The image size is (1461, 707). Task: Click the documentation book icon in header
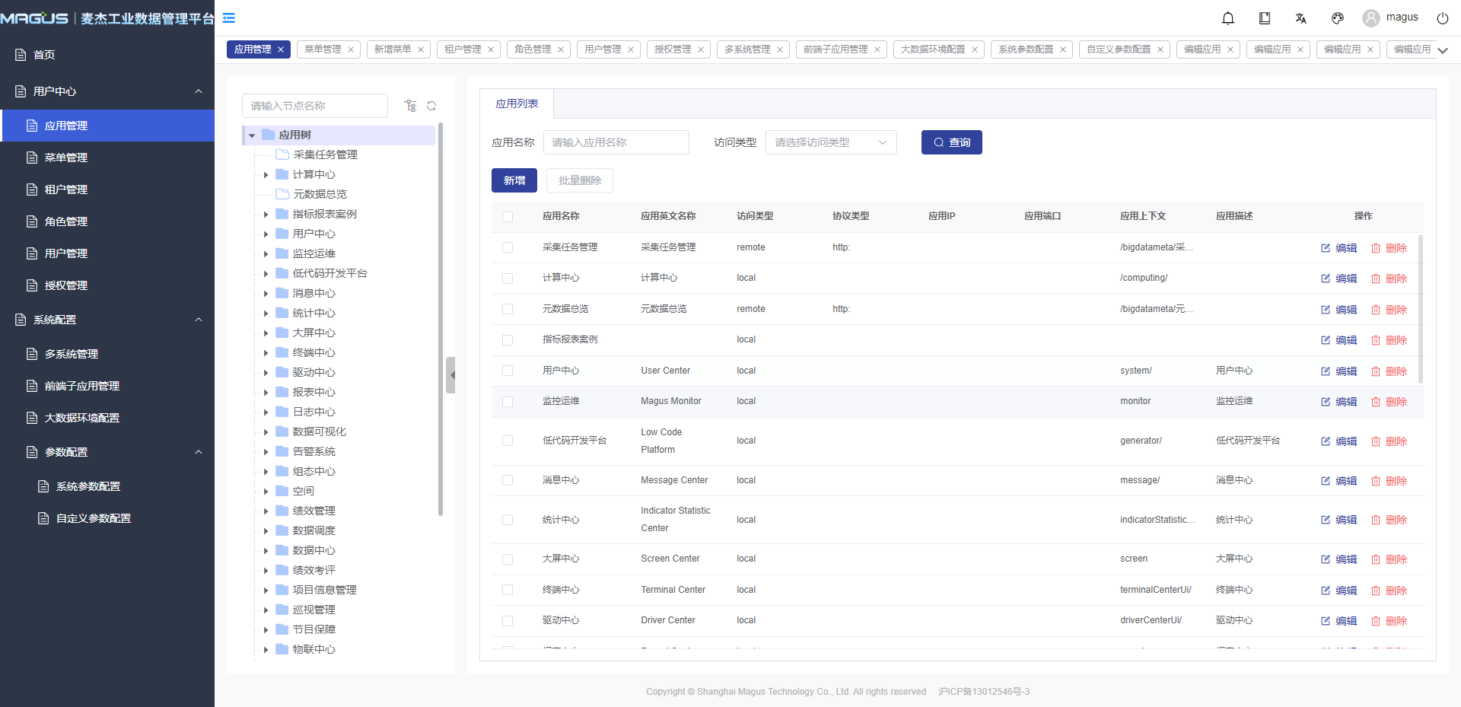click(x=1265, y=18)
